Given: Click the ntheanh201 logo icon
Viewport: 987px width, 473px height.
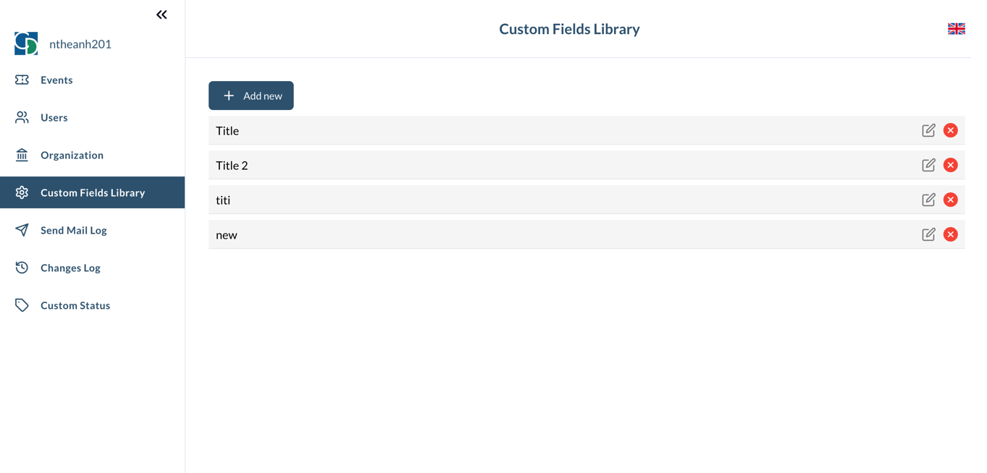Looking at the screenshot, I should (26, 43).
